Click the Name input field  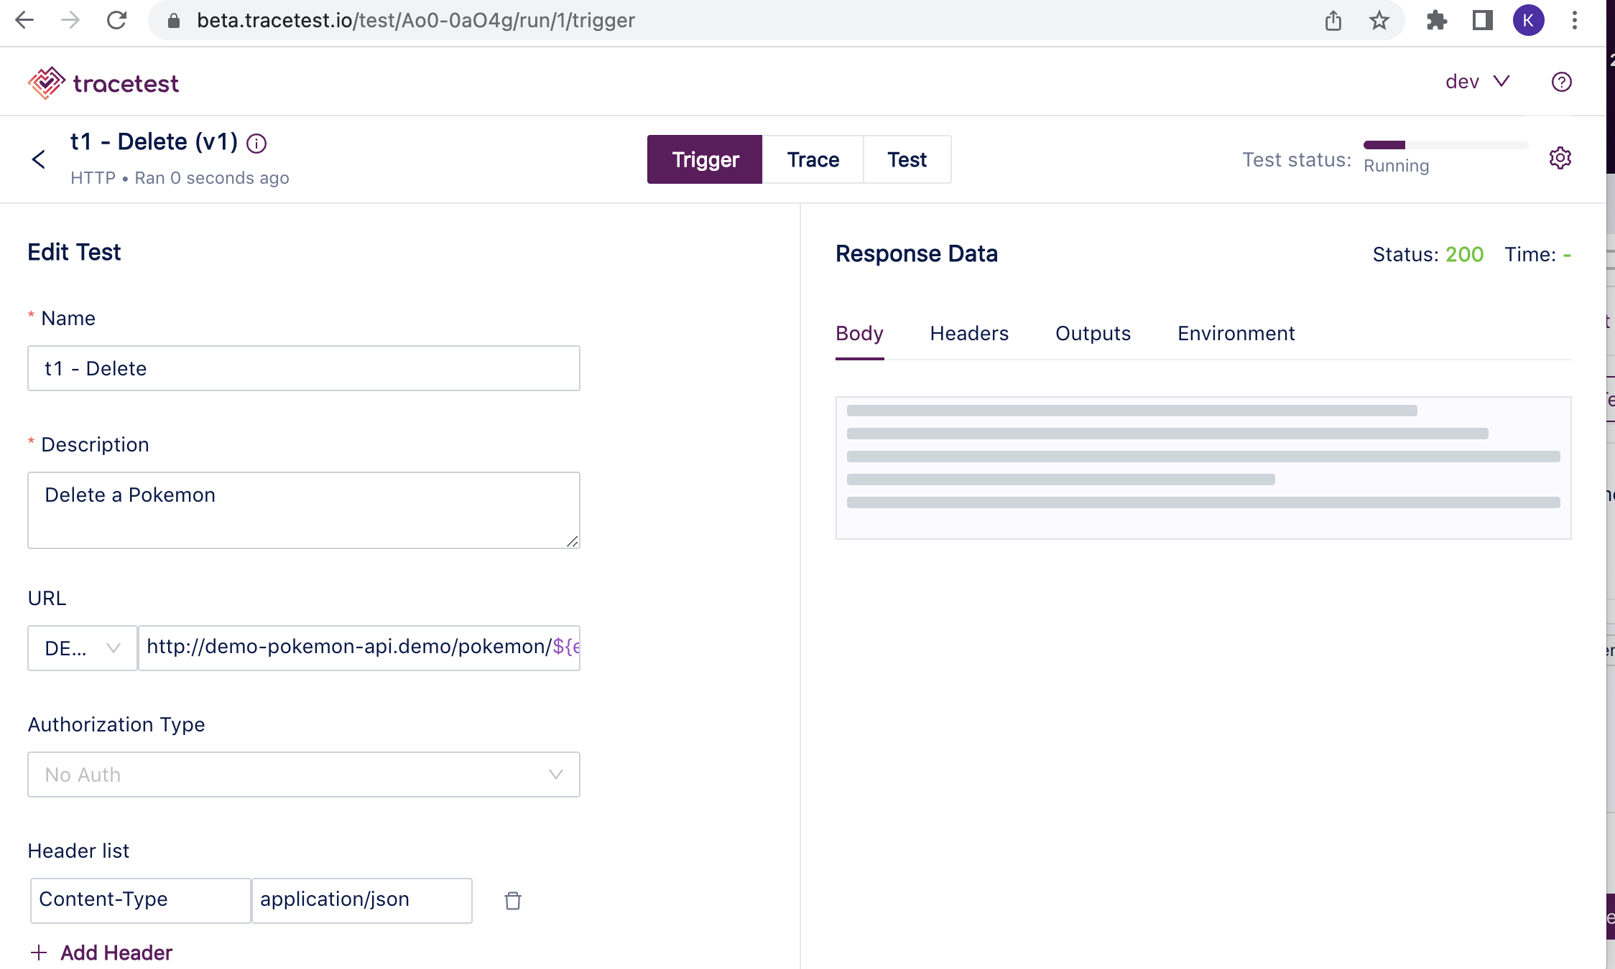pyautogui.click(x=304, y=368)
